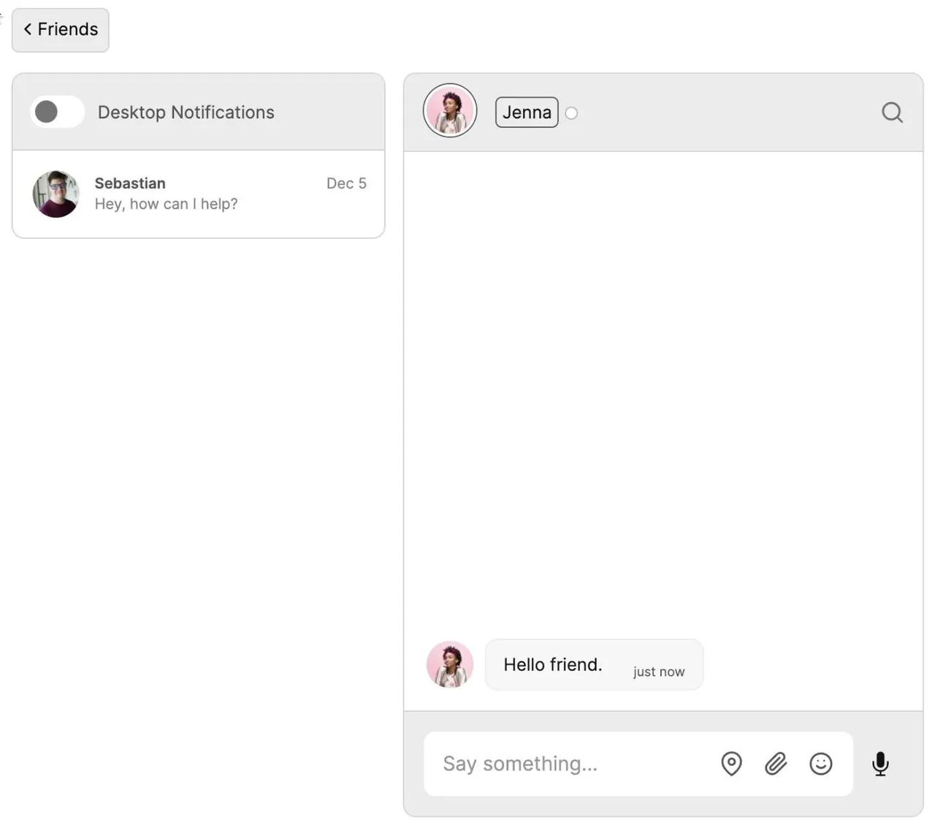This screenshot has width=935, height=831.
Task: Click Sebastian's profile picture
Action: coord(55,194)
